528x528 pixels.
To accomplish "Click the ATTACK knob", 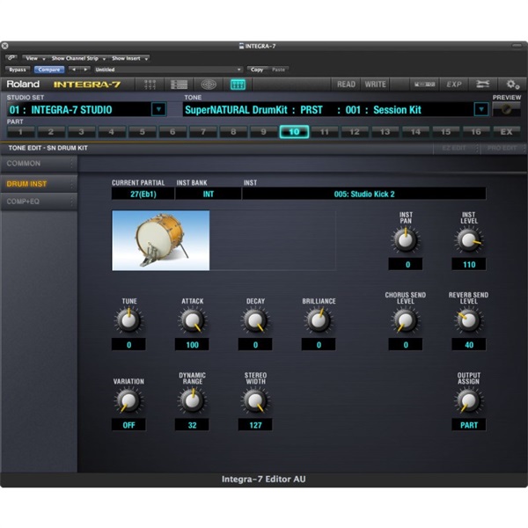I will click(192, 320).
